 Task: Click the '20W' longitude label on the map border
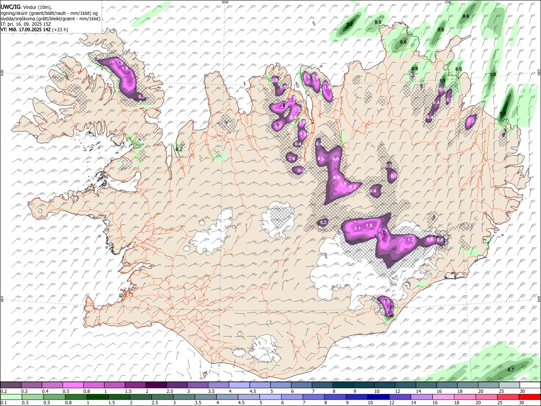225,2
